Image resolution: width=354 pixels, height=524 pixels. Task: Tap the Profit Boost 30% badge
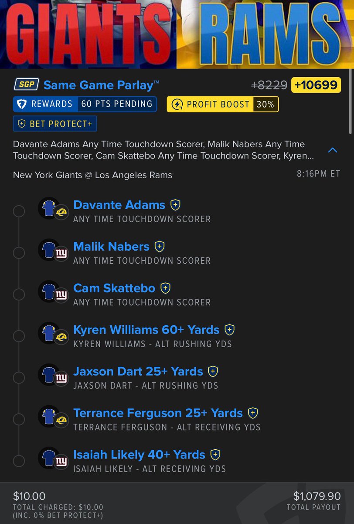222,104
